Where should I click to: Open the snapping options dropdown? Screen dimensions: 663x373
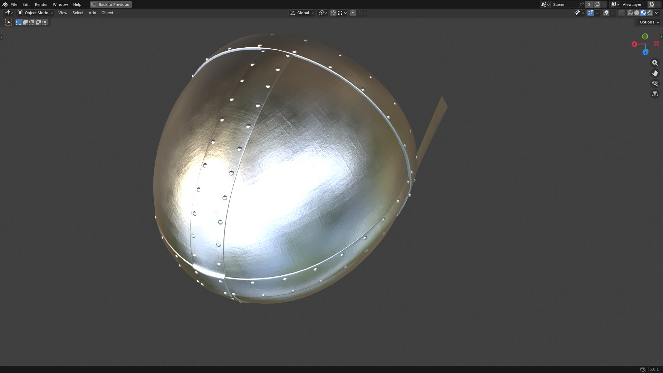click(x=342, y=13)
